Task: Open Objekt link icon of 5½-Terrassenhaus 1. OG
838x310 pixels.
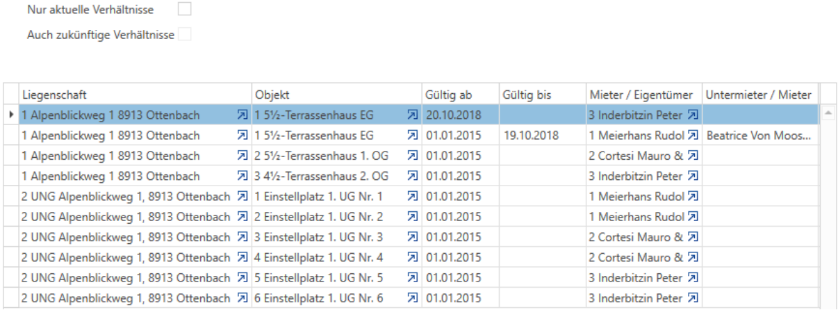Action: point(412,156)
